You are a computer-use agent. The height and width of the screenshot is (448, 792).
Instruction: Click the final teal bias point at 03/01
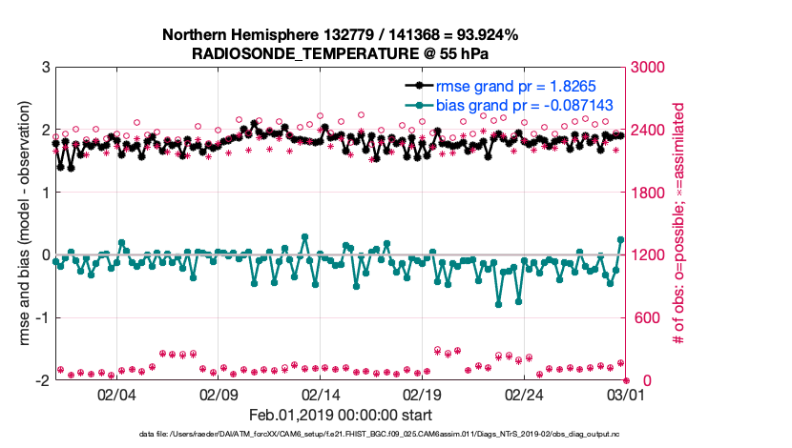tap(620, 240)
